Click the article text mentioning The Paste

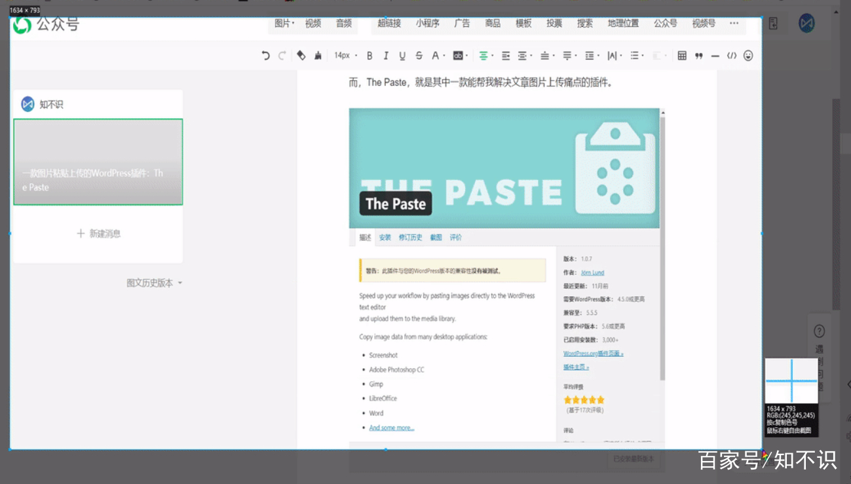481,83
